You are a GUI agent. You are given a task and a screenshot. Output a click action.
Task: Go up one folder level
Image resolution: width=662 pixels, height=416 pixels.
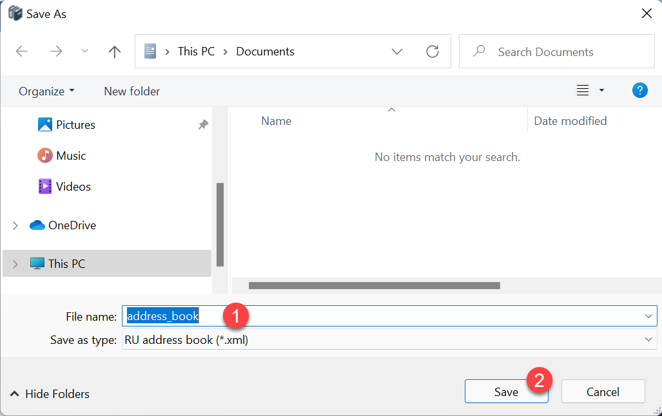(x=115, y=52)
